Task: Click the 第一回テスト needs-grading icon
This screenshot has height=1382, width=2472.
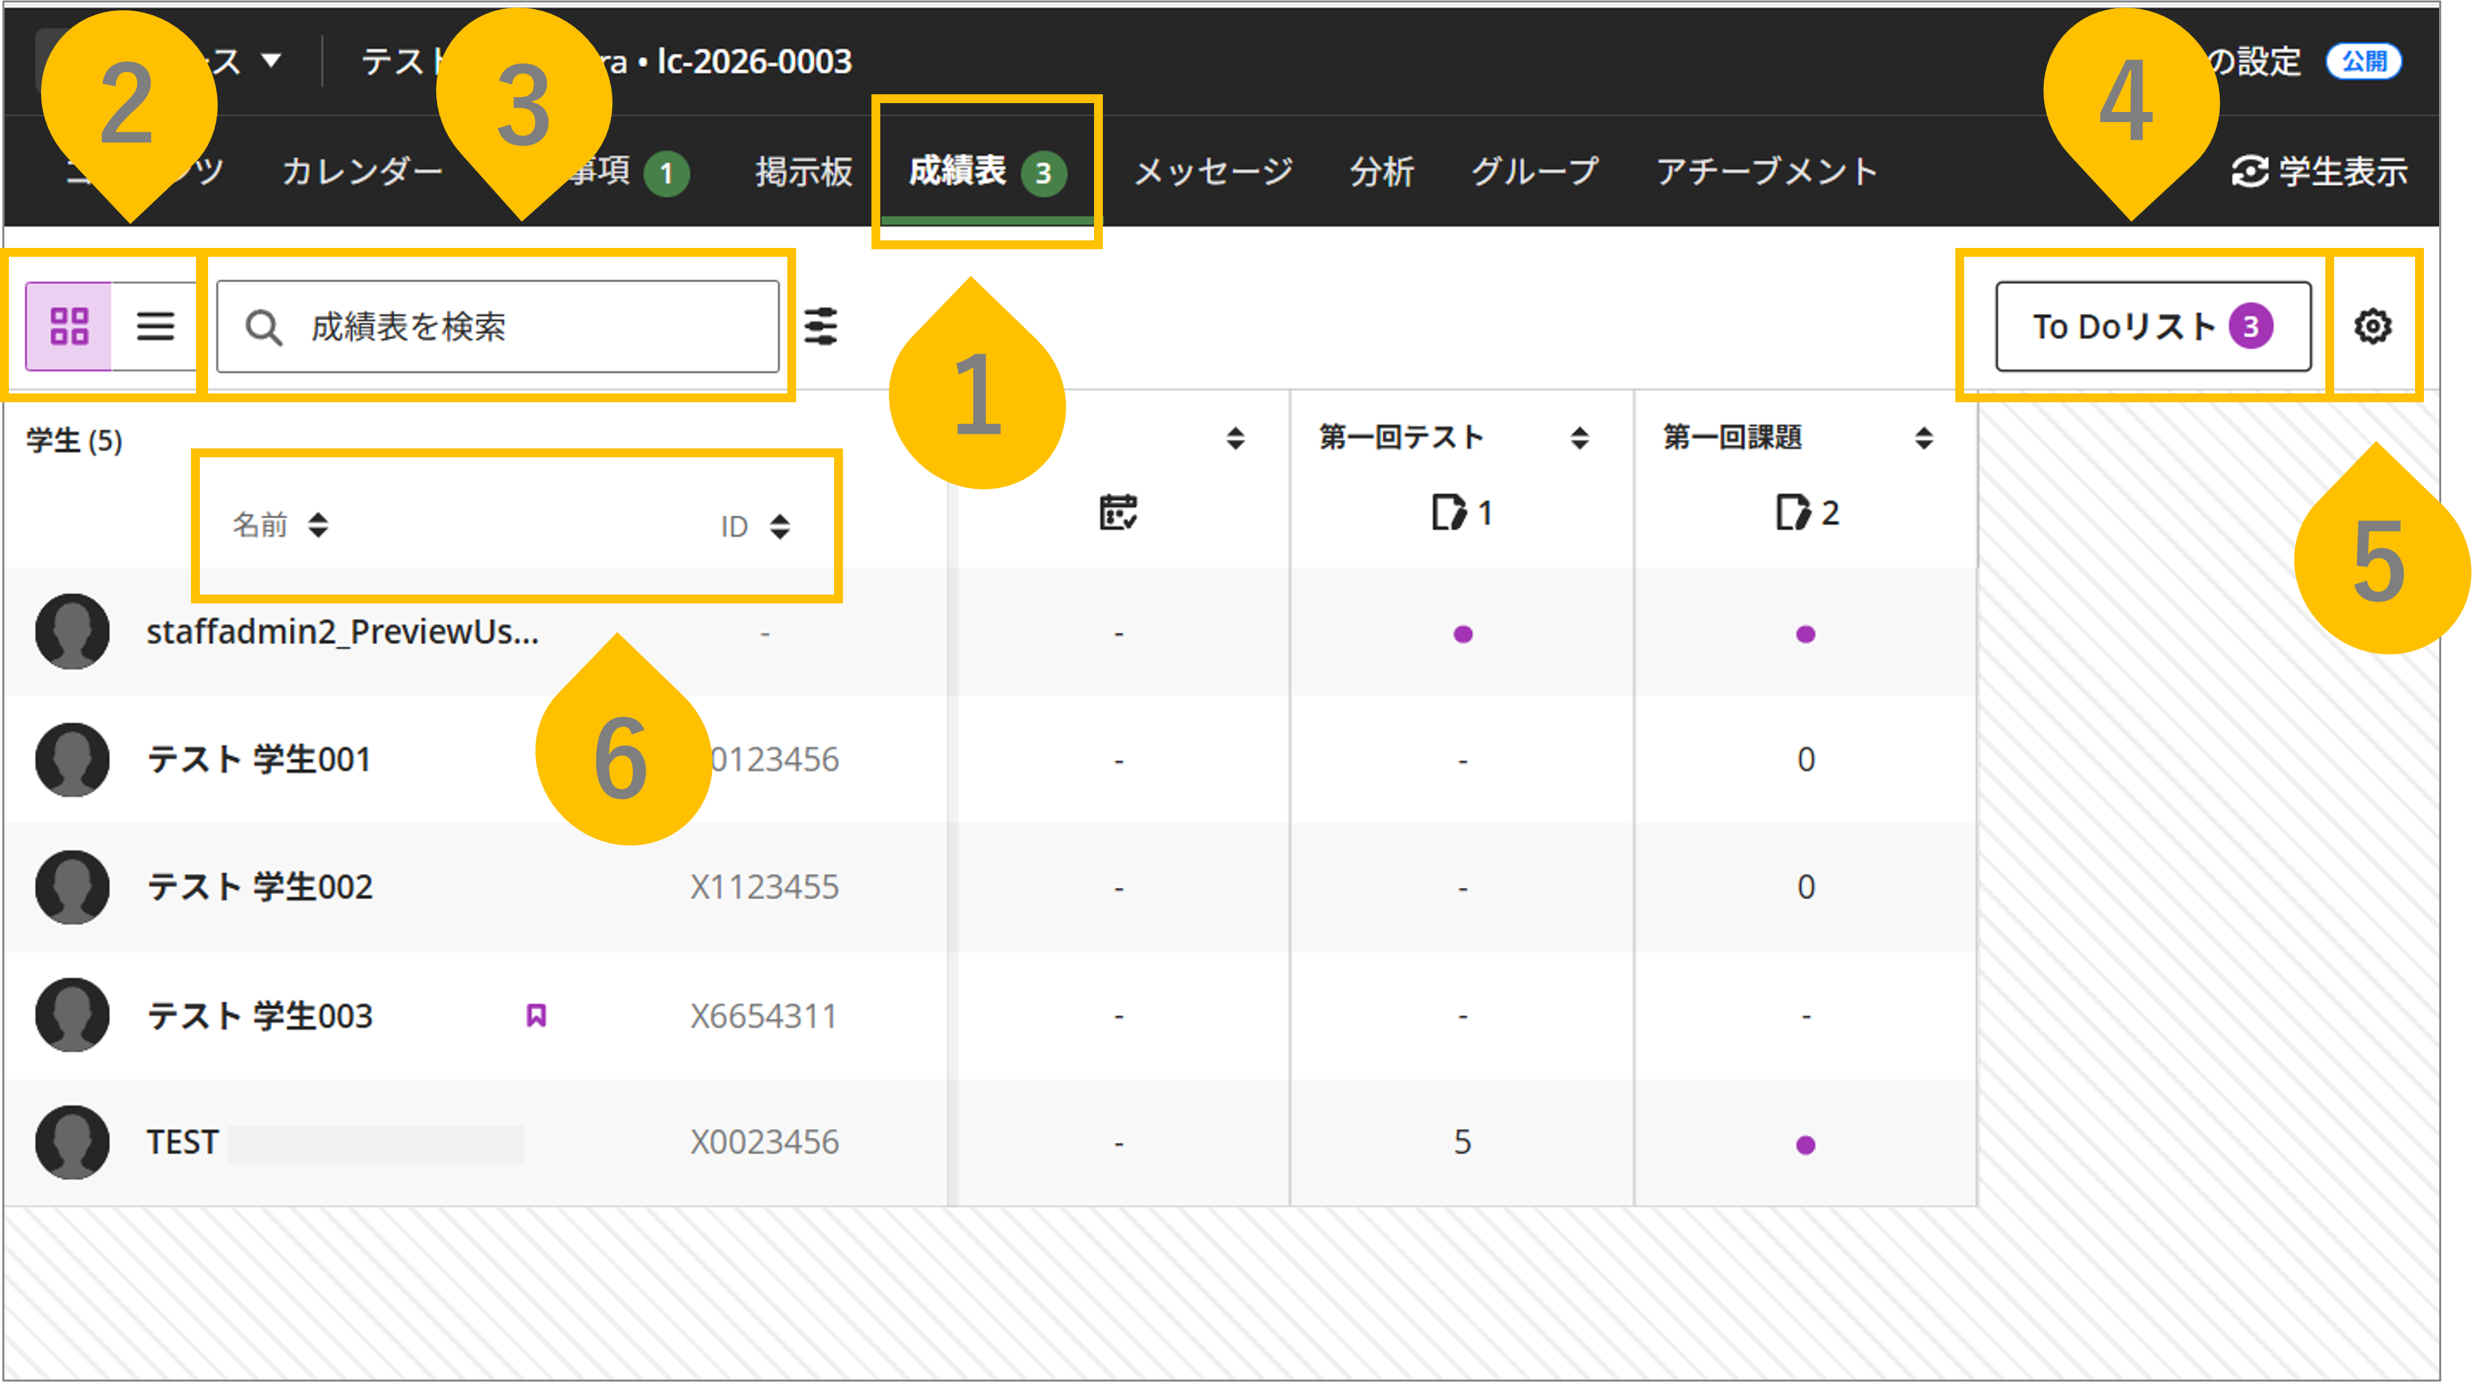Action: coord(1449,512)
